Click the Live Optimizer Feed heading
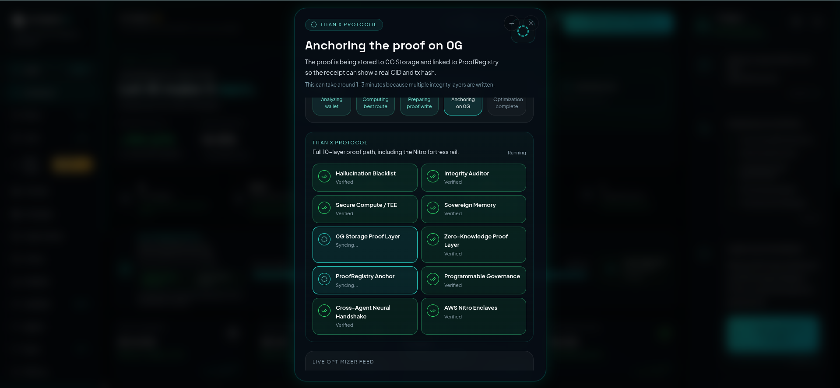 pos(343,362)
